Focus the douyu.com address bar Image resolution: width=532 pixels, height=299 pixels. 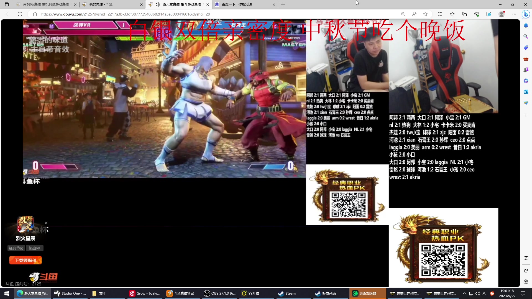pos(216,14)
